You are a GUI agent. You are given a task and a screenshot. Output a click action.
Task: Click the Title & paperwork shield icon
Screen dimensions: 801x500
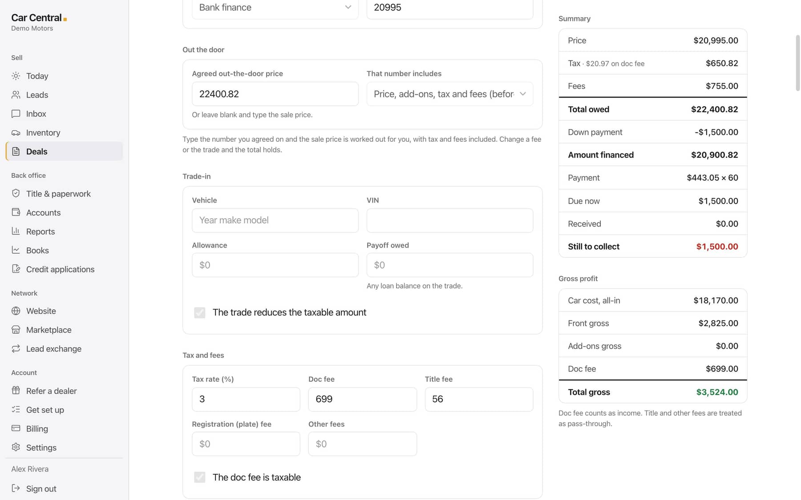[x=16, y=193]
